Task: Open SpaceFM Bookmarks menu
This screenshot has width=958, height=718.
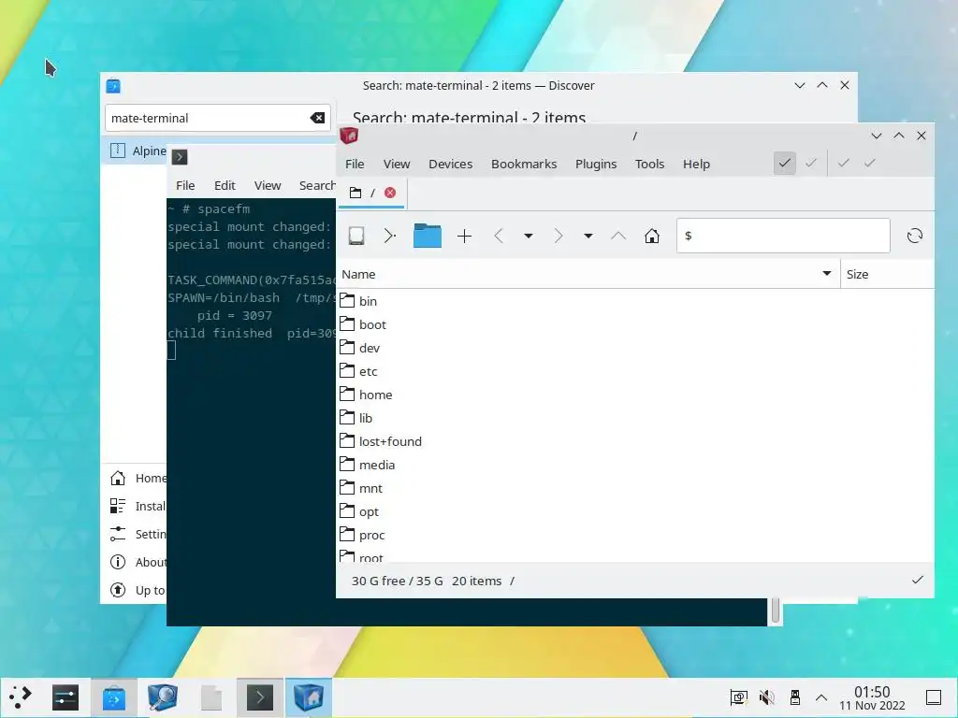Action: coord(524,164)
